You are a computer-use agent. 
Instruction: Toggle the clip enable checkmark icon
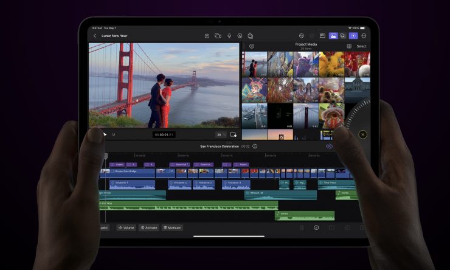click(x=316, y=227)
